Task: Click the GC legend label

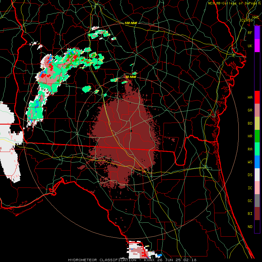Action: coord(250,201)
